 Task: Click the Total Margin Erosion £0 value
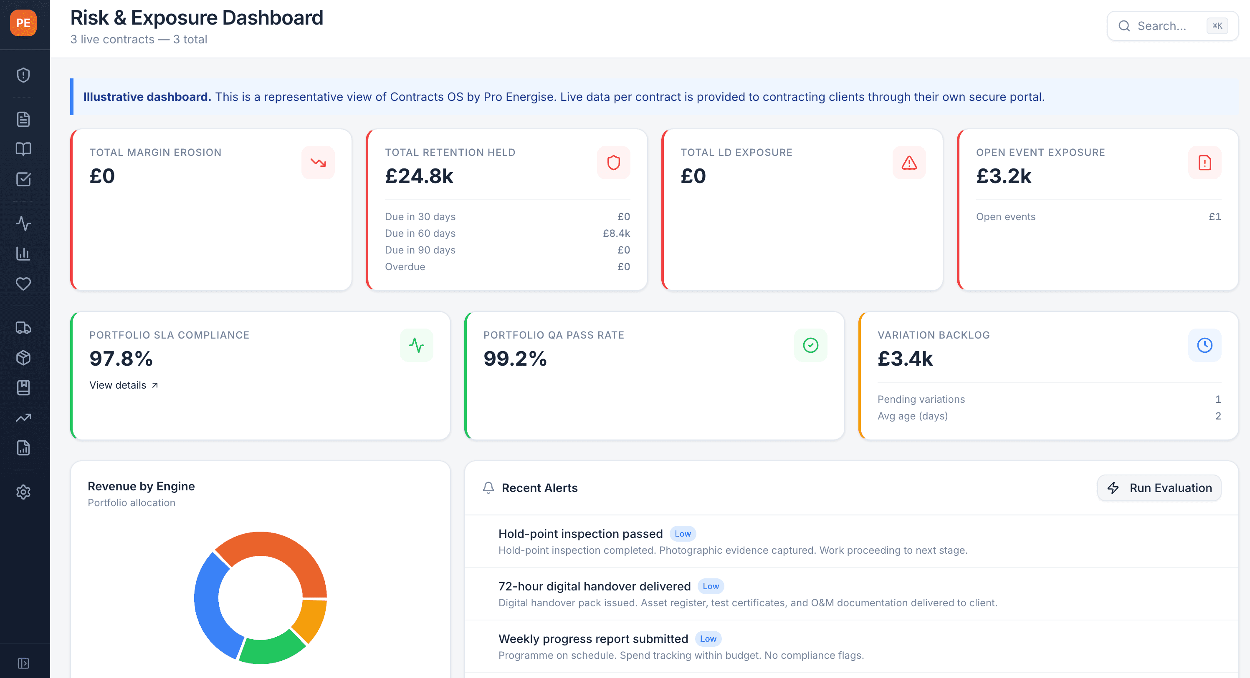tap(102, 176)
